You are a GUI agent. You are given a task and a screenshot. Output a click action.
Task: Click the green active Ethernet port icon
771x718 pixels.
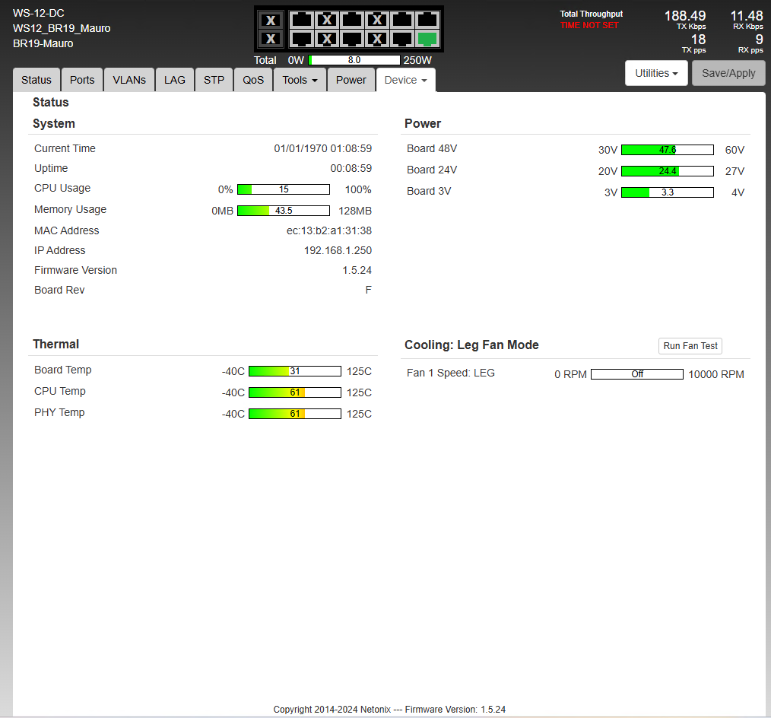tap(427, 39)
